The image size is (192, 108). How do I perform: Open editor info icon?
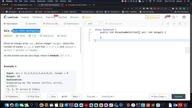(162, 24)
